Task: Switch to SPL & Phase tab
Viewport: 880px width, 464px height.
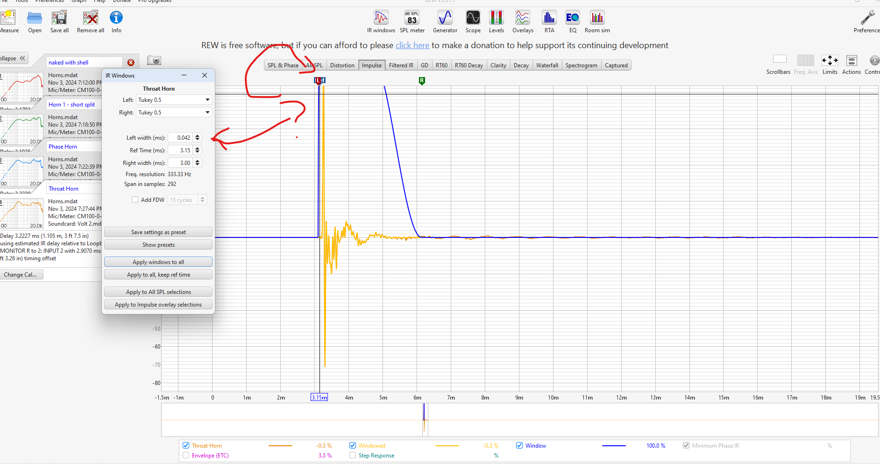Action: tap(283, 65)
